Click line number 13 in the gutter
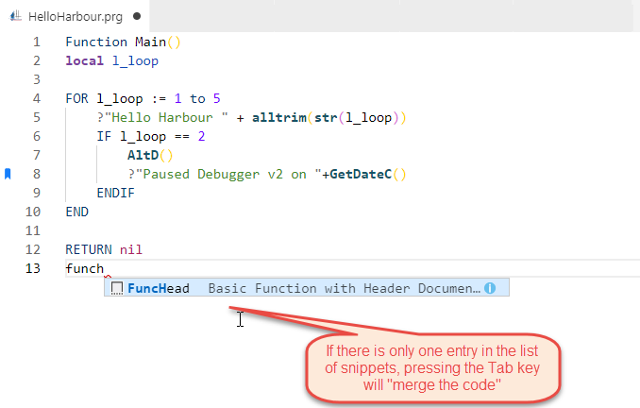 [34, 269]
